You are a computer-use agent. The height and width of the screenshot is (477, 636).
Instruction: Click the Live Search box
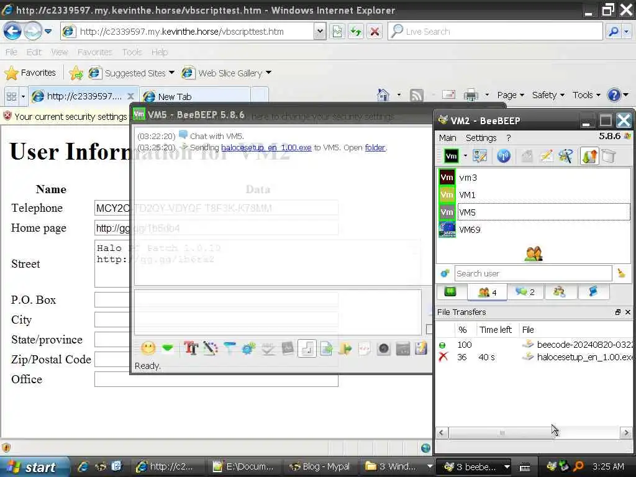pos(495,31)
